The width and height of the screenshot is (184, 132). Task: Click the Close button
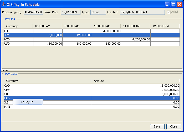174,126
